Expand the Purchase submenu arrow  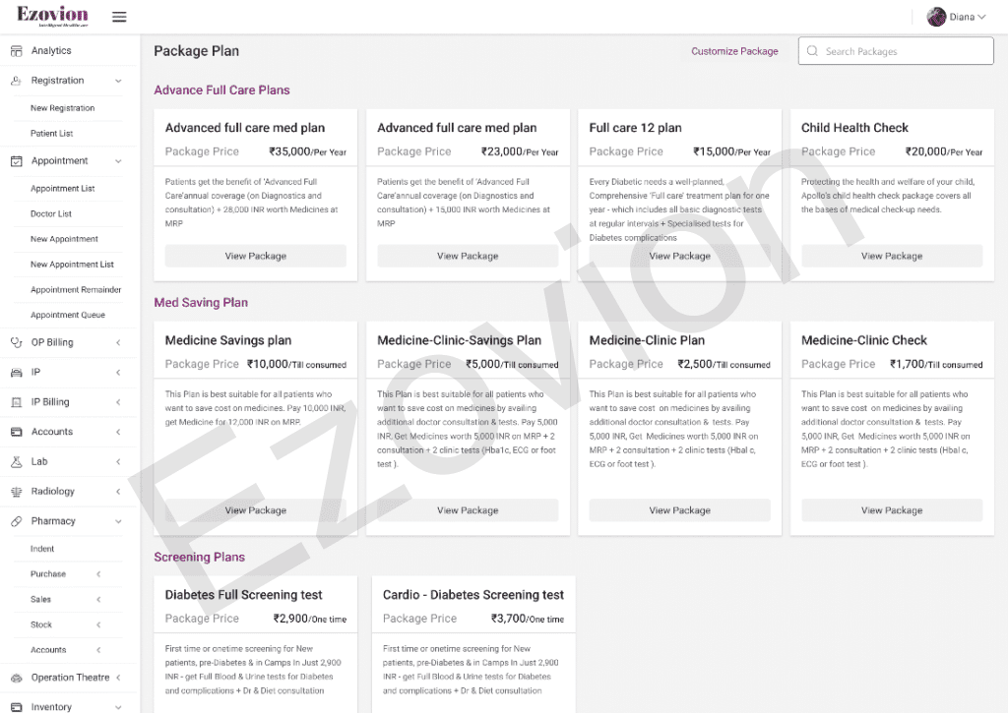point(98,574)
